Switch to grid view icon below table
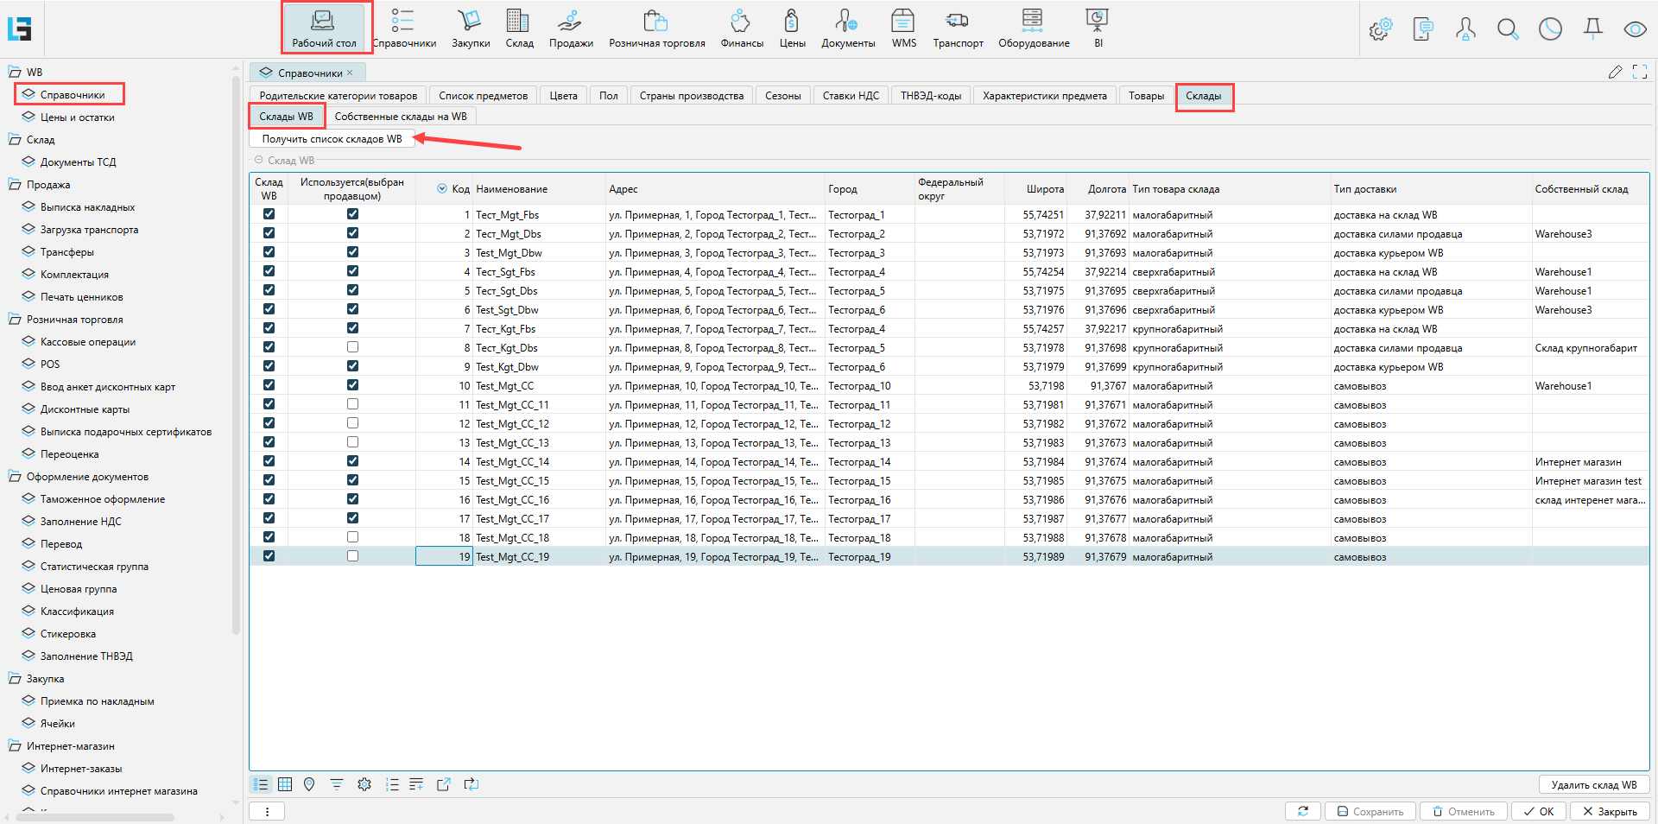Screen dimensions: 1658x824 285,784
